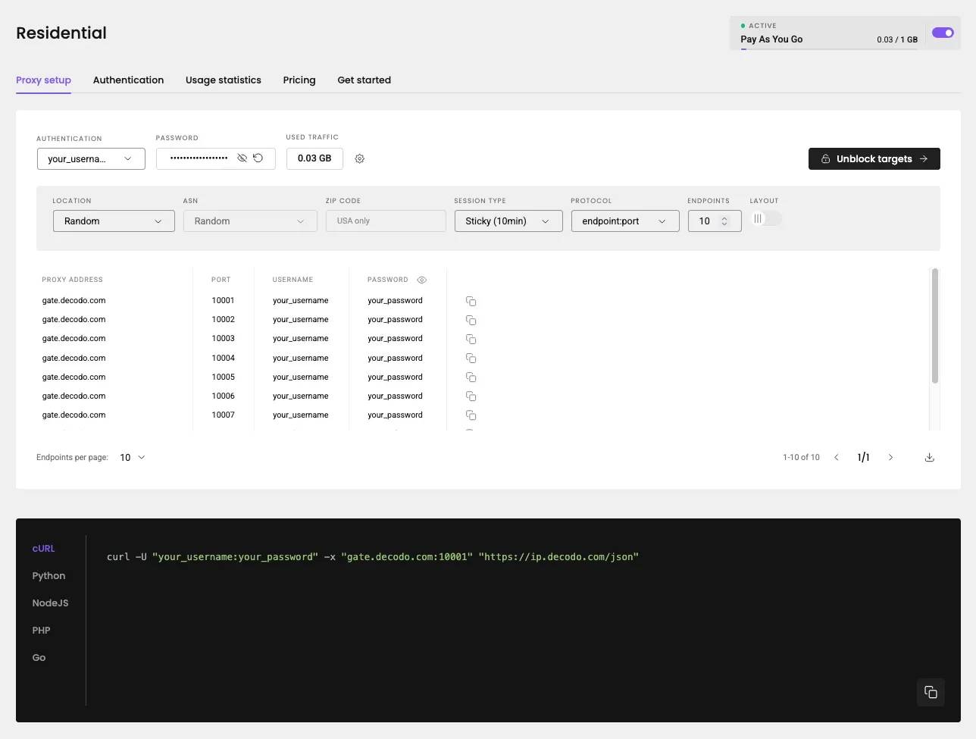Click the Unblock targets button

click(874, 159)
